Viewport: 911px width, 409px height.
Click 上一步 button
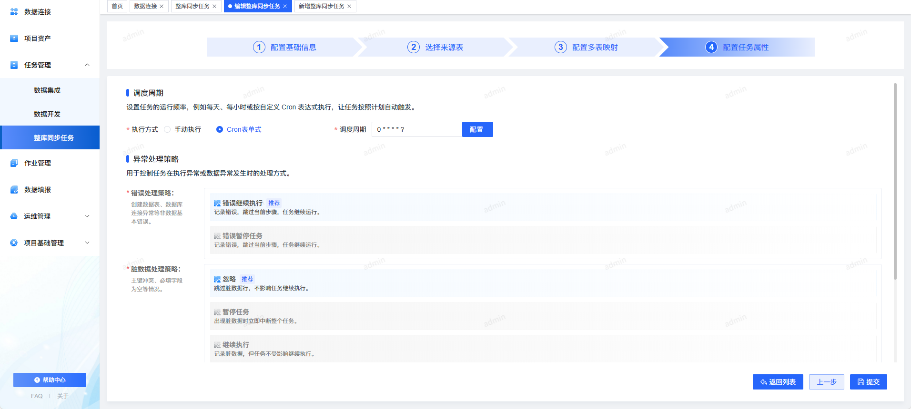coord(827,382)
